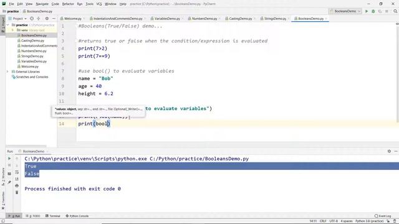The width and height of the screenshot is (399, 224).
Task: Open Project panel settings gear
Action: [x=47, y=19]
